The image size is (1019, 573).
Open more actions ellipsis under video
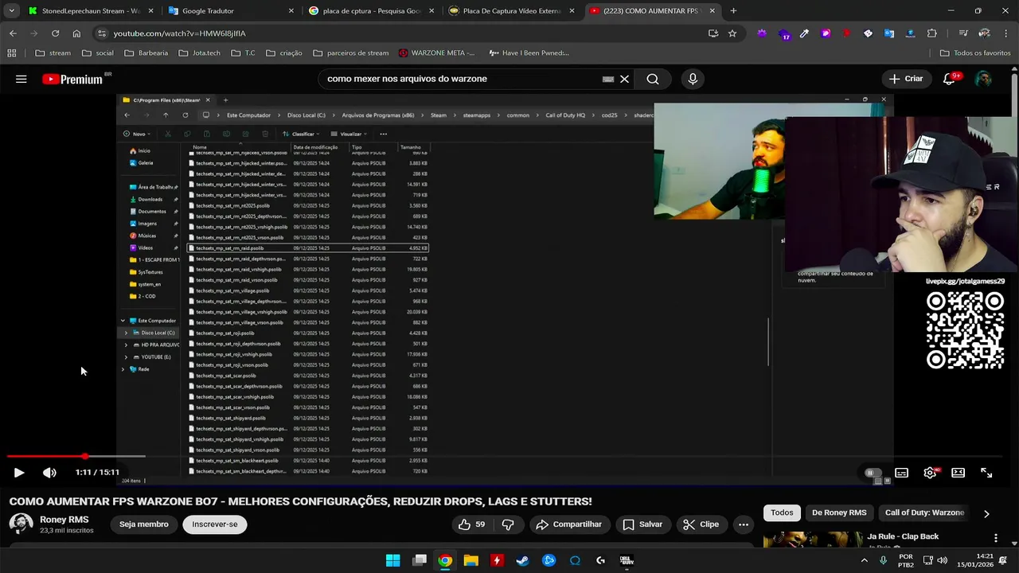point(744,524)
